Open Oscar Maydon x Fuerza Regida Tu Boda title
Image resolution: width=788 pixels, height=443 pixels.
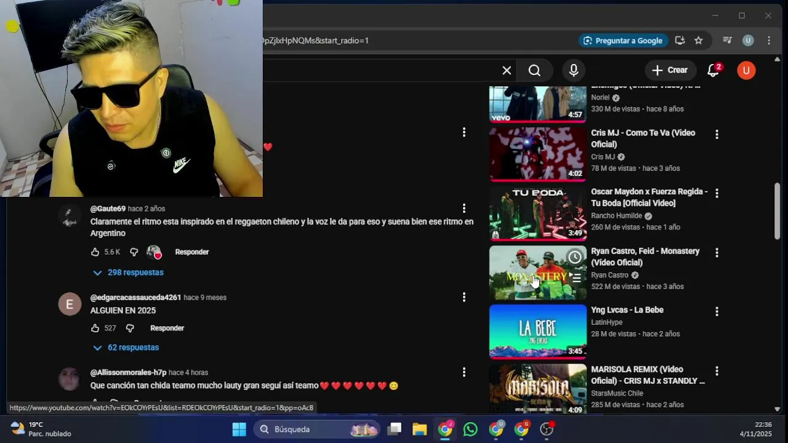coord(649,198)
